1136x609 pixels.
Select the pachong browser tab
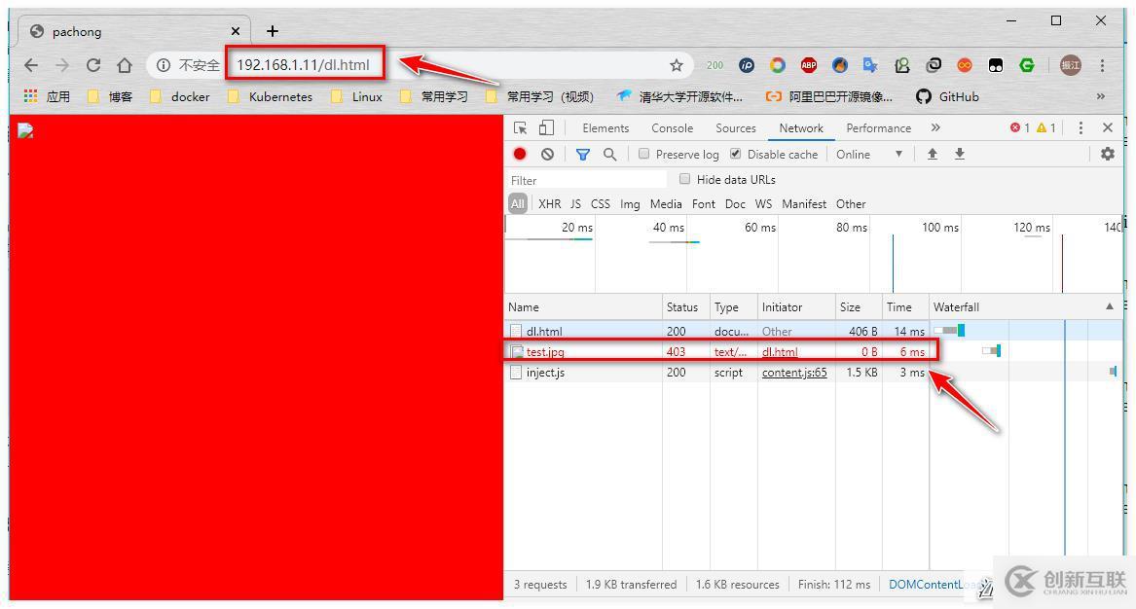133,31
